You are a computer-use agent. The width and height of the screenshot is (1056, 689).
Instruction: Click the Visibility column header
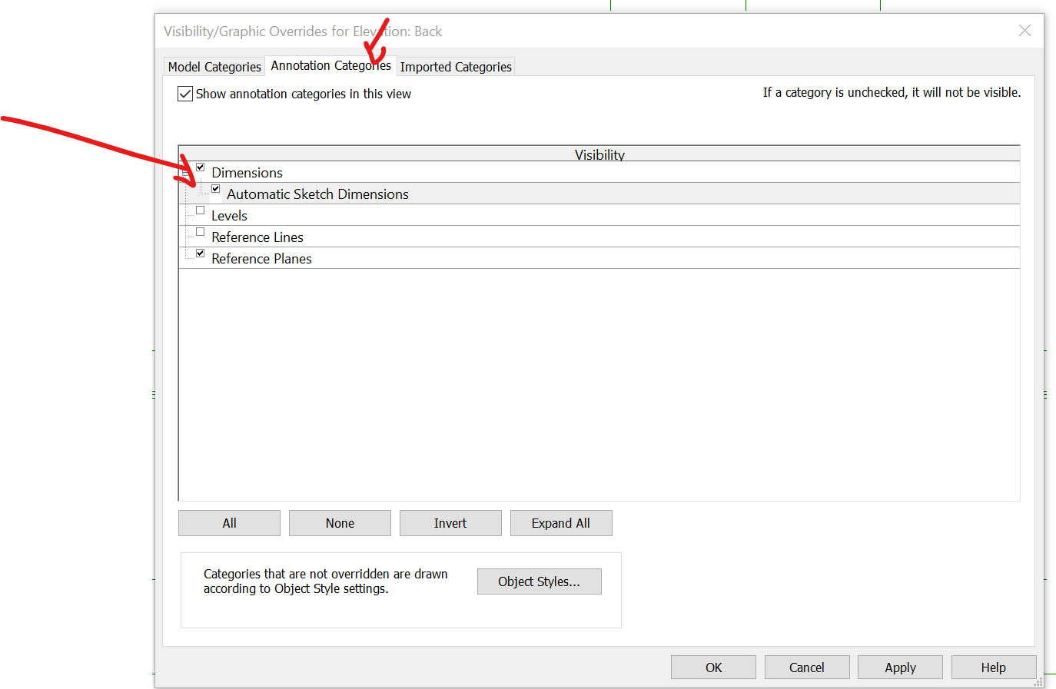[x=599, y=154]
